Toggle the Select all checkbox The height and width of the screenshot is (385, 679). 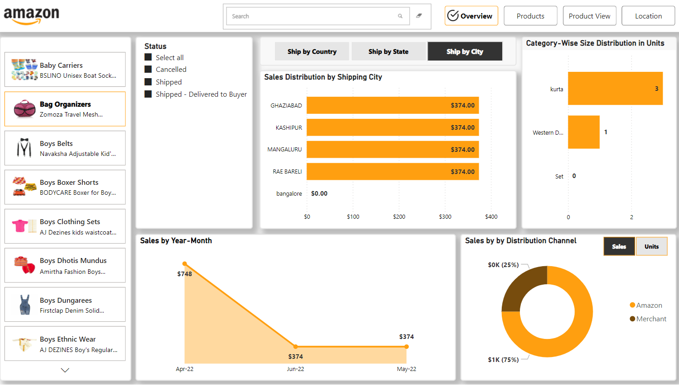[148, 57]
